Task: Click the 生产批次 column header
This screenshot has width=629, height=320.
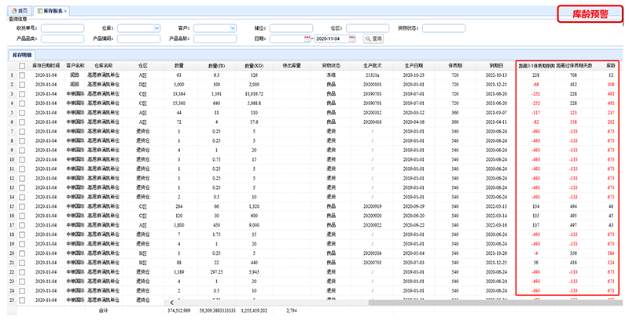Action: pyautogui.click(x=373, y=66)
